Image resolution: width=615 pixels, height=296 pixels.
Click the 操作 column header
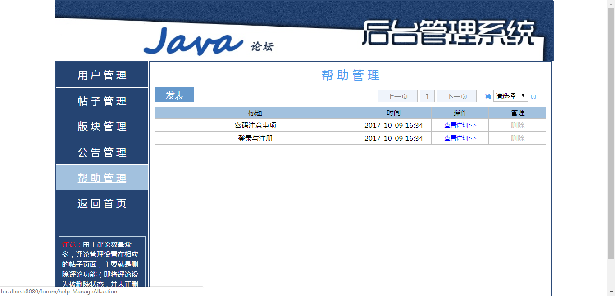point(460,113)
